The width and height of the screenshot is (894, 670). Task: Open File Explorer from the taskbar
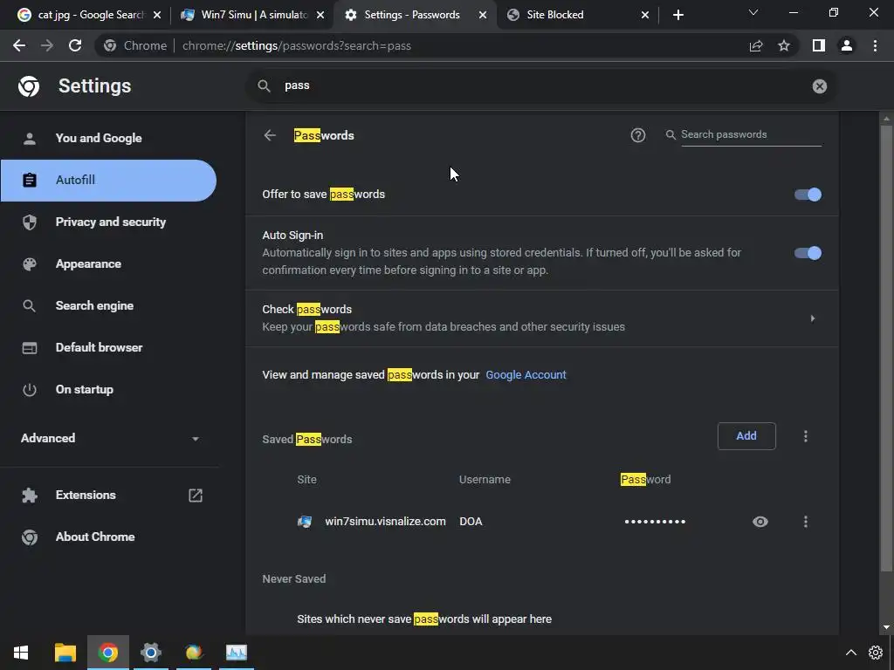pyautogui.click(x=65, y=653)
